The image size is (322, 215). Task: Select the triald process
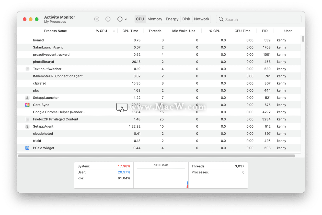pos(37,141)
